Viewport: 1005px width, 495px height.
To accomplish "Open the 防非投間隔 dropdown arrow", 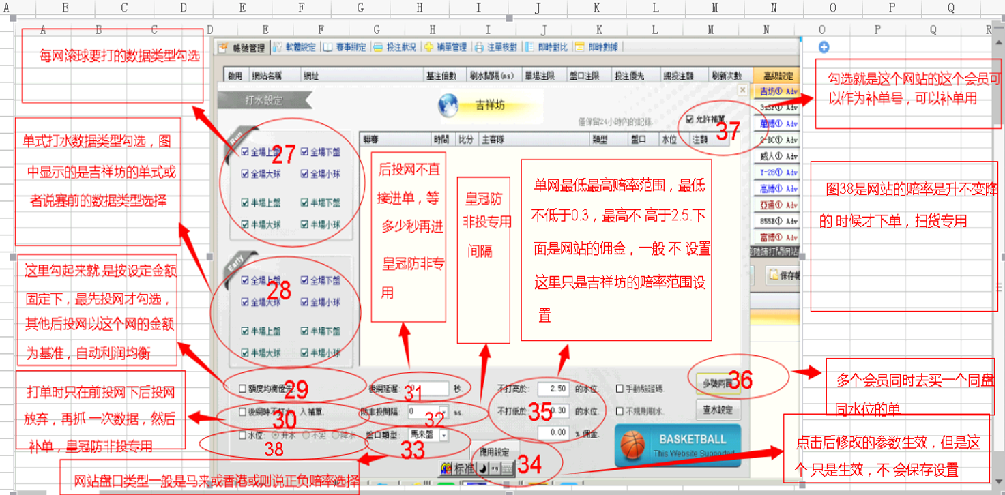I will (443, 412).
